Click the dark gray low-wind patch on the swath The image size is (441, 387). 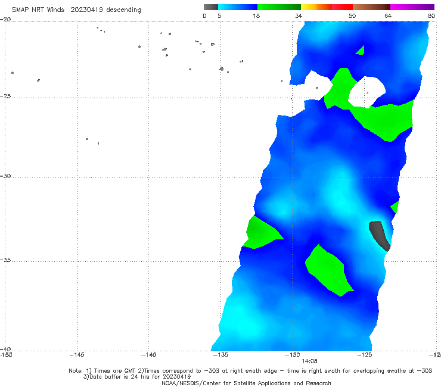[380, 236]
